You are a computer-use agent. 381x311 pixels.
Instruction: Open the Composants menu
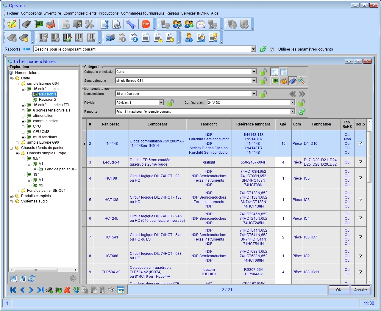pyautogui.click(x=31, y=13)
